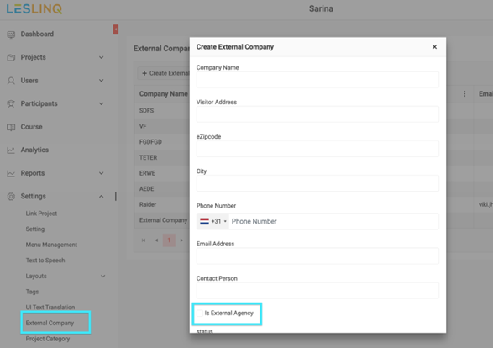Select External Company sidebar link

coord(50,323)
